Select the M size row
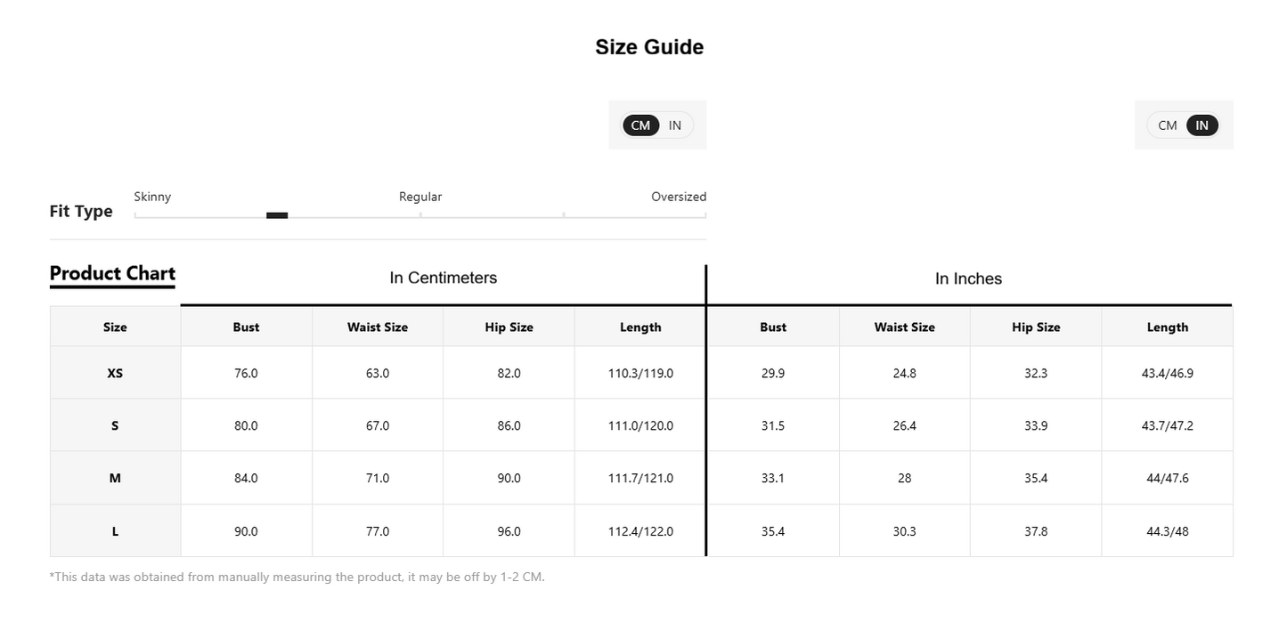This screenshot has height=622, width=1287. (x=641, y=478)
